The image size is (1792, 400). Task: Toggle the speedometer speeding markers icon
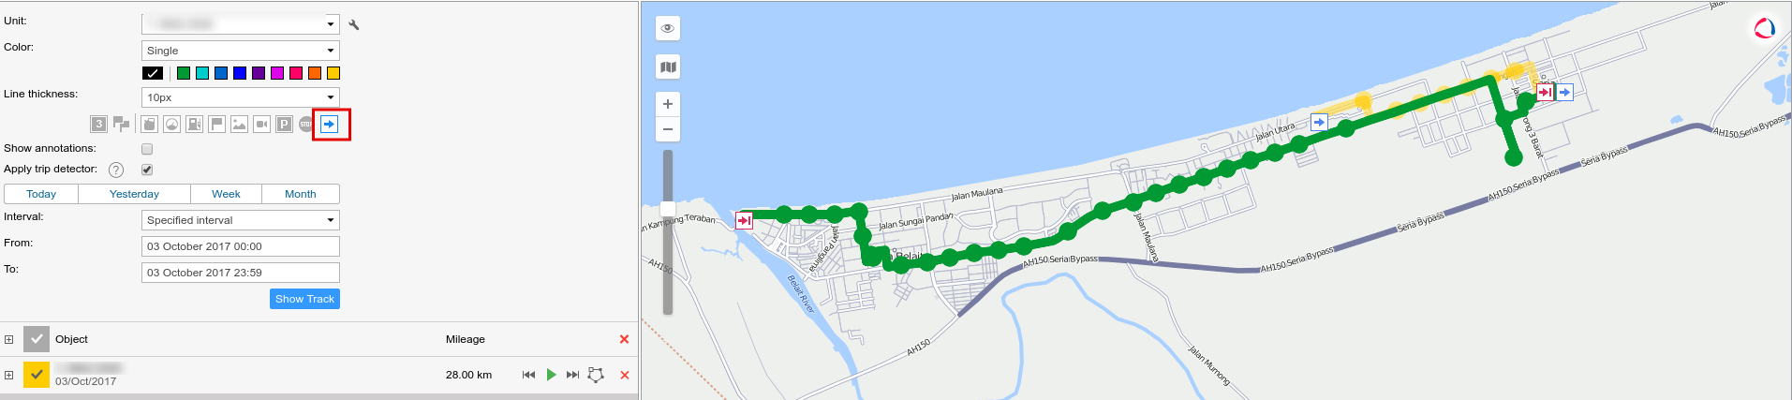pos(171,124)
